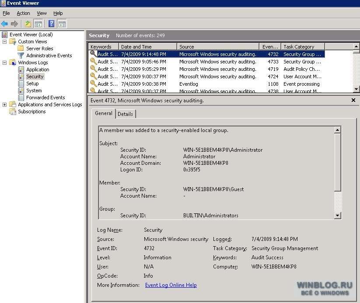360x303 pixels.
Task: Click event list scrollbar up arrow
Action: 356,46
